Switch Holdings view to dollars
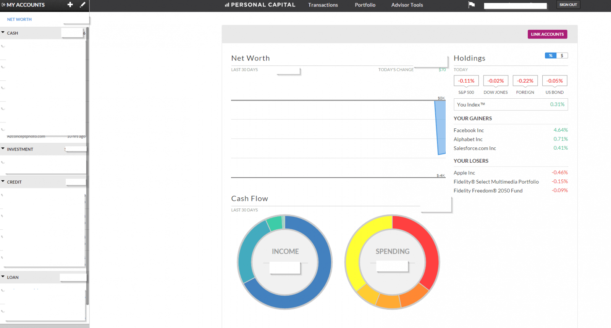Screen dimensions: 611x328 click(562, 56)
